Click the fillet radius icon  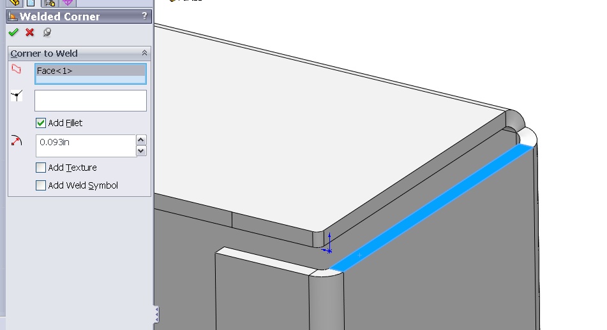tap(16, 141)
